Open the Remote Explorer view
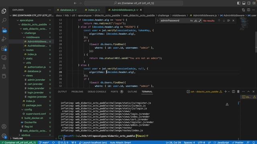Viewport: 257px width, 144px height. [x=4, y=58]
